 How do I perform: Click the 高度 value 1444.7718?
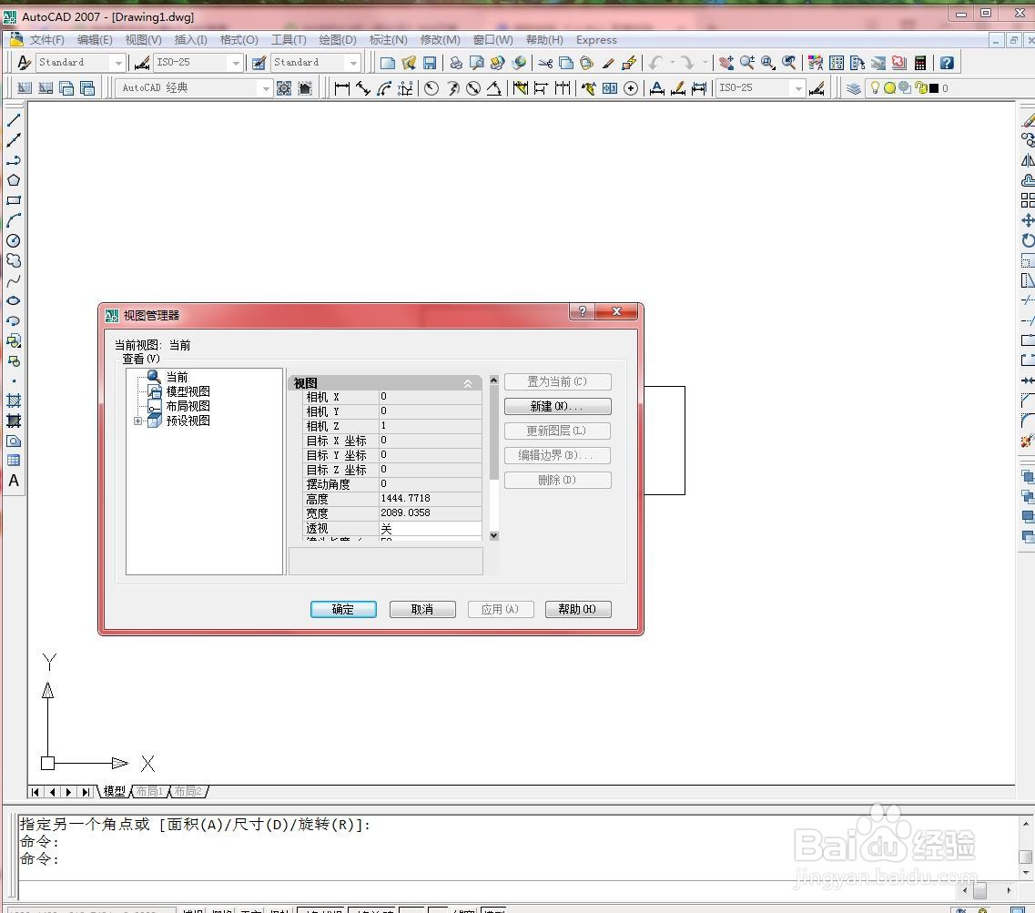(x=431, y=499)
